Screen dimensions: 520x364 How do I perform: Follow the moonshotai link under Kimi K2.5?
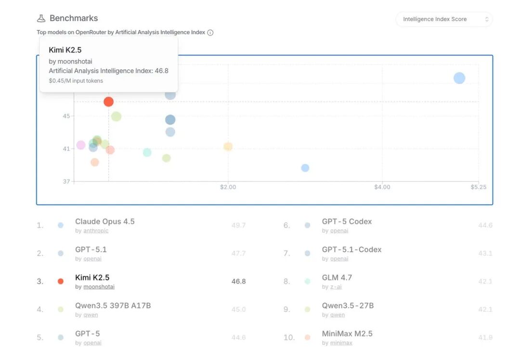coord(99,287)
